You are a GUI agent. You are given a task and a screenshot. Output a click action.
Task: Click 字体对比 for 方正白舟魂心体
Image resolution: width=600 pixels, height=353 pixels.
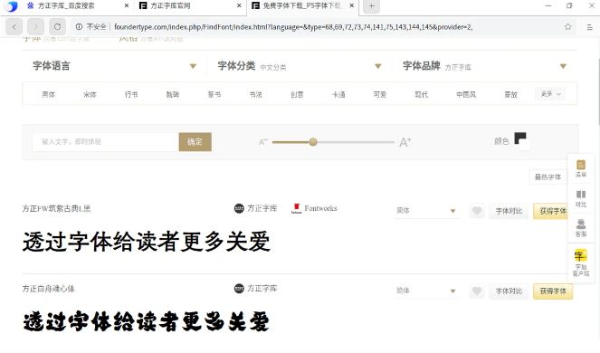click(x=509, y=291)
